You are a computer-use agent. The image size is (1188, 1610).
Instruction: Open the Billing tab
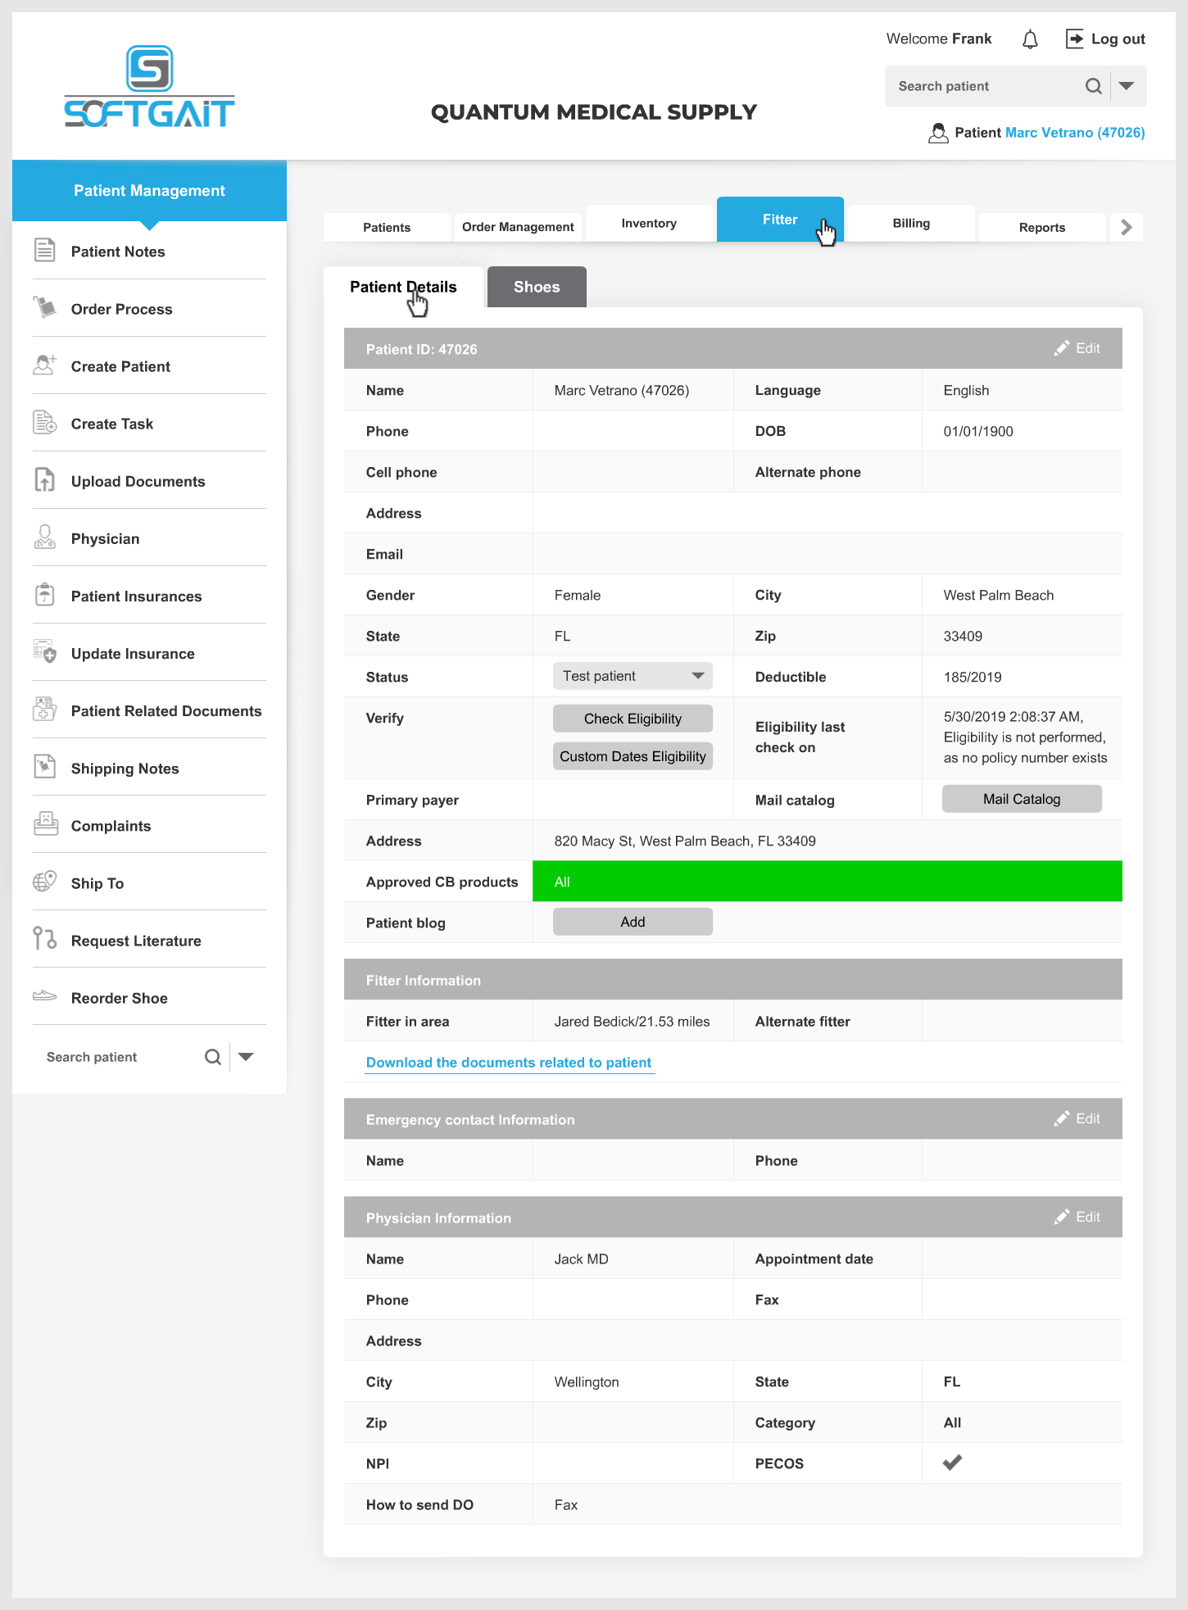[911, 224]
